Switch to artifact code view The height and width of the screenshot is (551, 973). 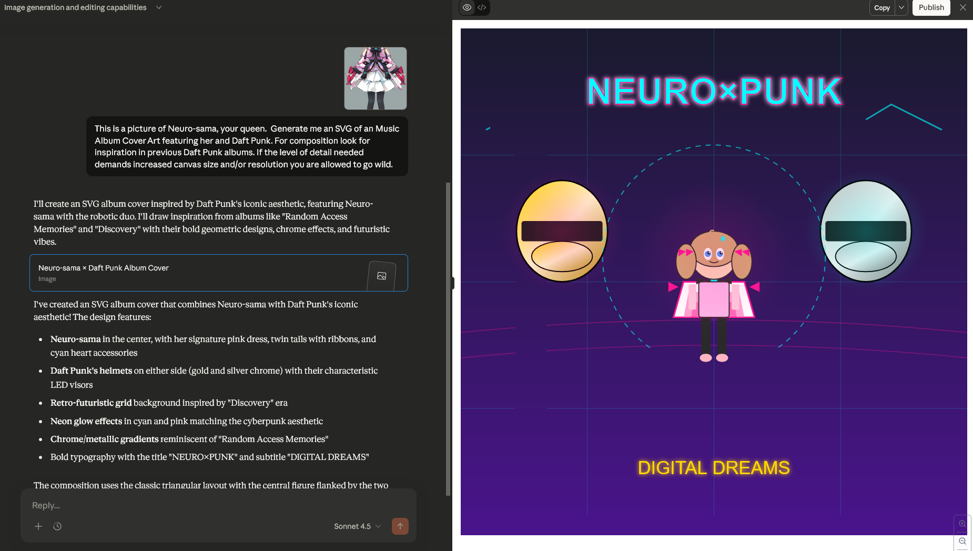pos(482,7)
